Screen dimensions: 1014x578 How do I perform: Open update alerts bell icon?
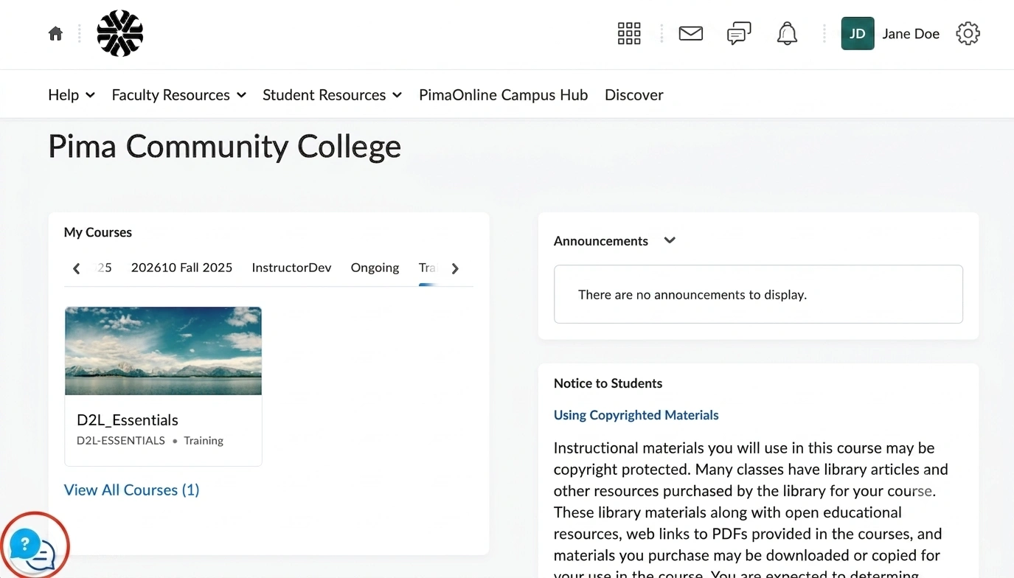787,33
